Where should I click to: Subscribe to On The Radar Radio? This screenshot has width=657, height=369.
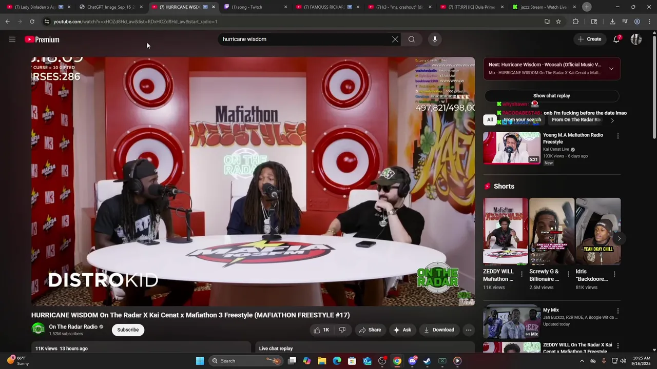coord(128,330)
